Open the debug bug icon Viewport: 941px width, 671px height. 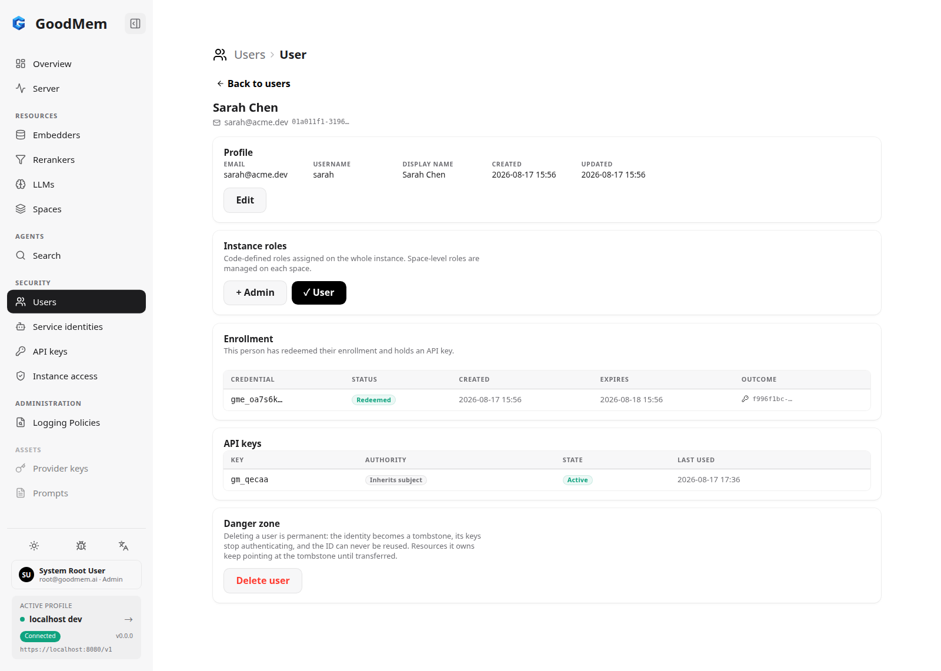pos(81,546)
